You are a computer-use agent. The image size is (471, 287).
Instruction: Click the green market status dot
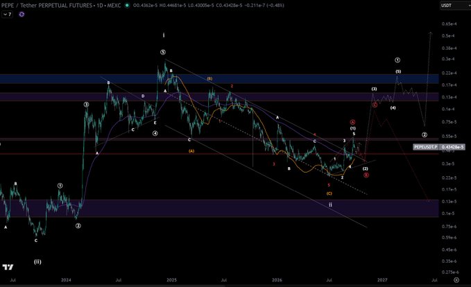coord(127,6)
